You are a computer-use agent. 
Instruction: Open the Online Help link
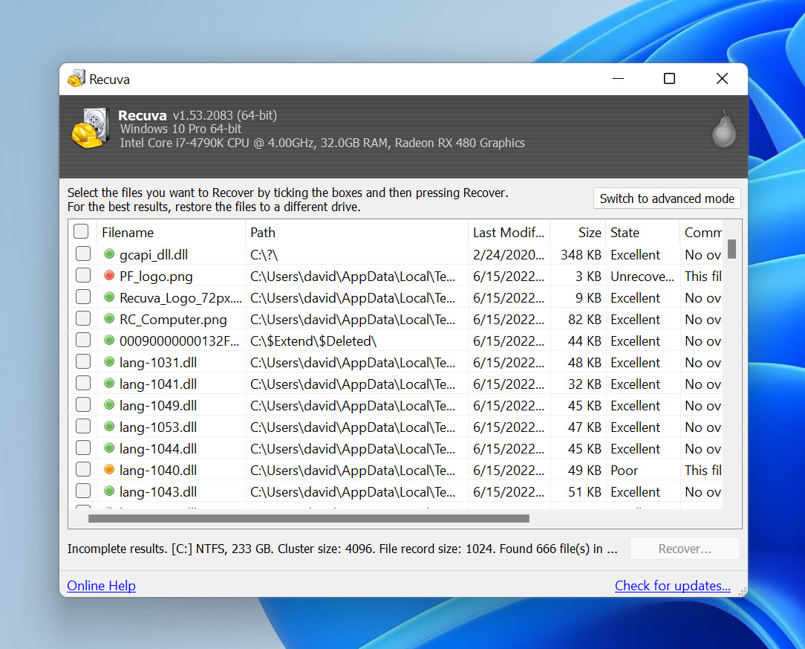coord(101,586)
